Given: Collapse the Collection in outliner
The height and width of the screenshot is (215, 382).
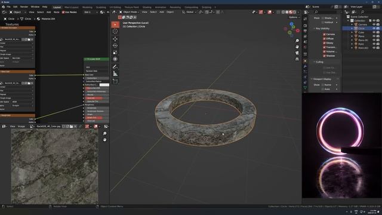Looking at the screenshot, I should click(x=348, y=21).
